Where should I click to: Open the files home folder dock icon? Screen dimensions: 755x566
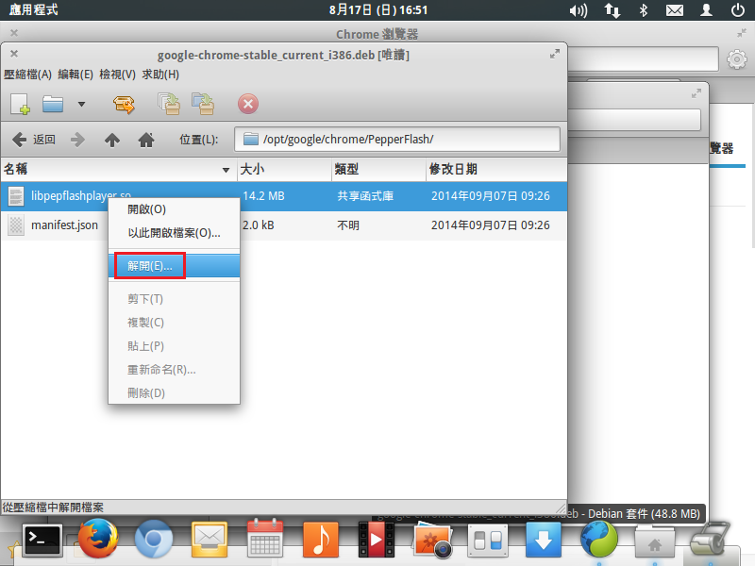pos(655,541)
